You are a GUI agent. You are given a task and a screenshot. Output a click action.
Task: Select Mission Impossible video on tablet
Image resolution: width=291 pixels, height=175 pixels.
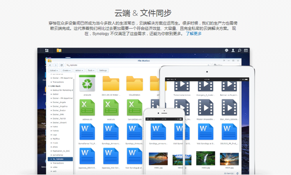point(205,108)
